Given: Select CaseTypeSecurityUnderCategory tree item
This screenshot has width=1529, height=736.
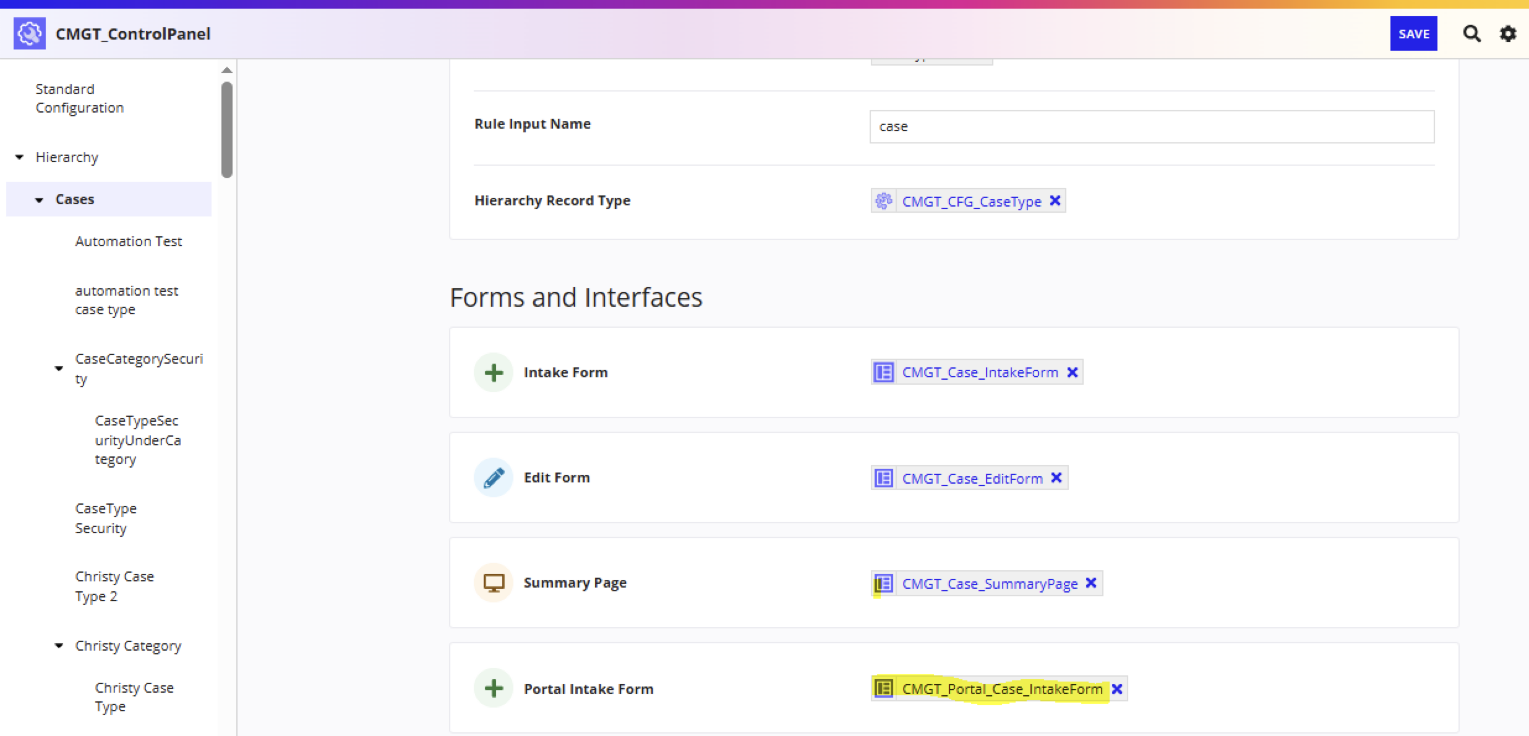Looking at the screenshot, I should (x=138, y=440).
